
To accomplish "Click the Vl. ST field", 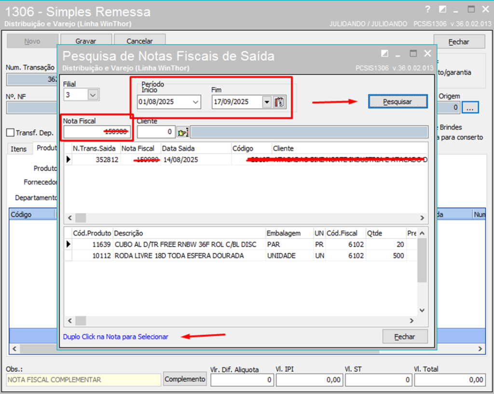I will tap(378, 380).
